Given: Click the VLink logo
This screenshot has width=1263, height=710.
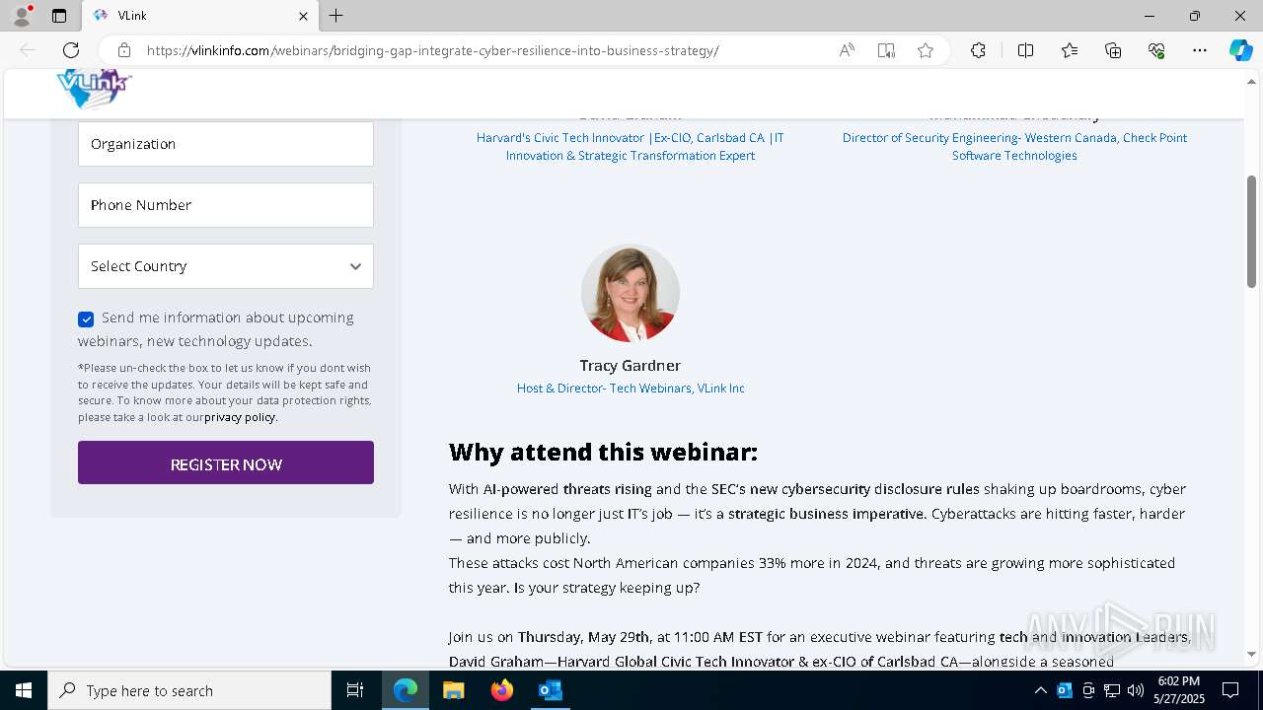Looking at the screenshot, I should pyautogui.click(x=94, y=89).
